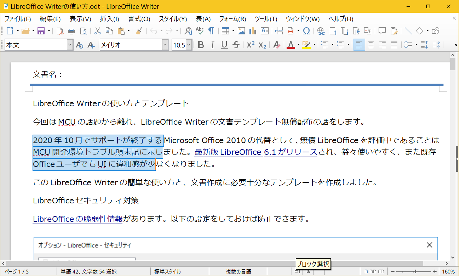Open the ヘルプ(H) menu

[x=341, y=19]
